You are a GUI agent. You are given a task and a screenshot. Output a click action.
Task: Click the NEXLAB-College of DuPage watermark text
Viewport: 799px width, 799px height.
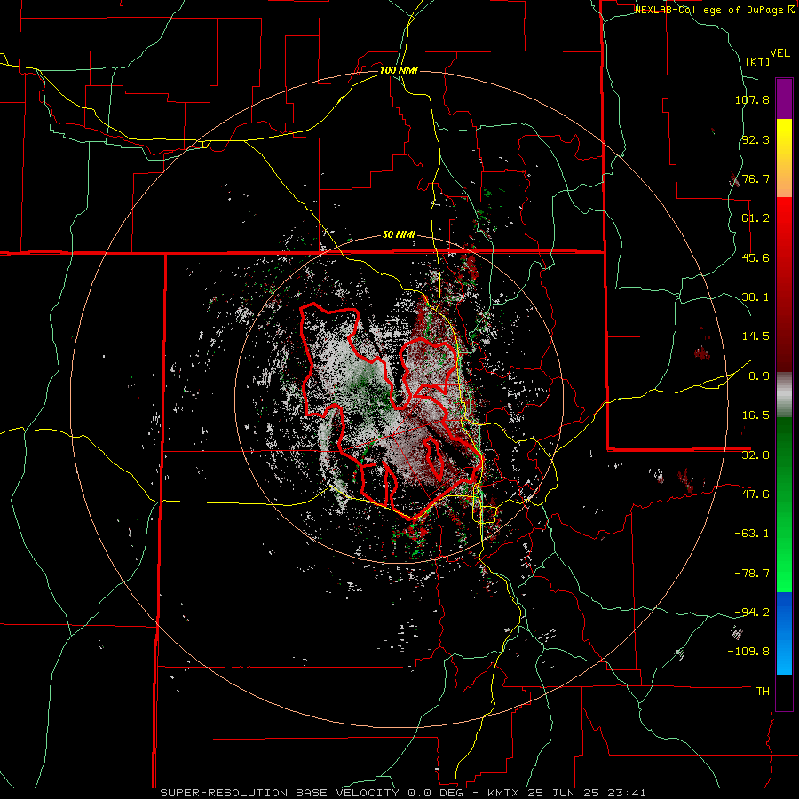[714, 10]
